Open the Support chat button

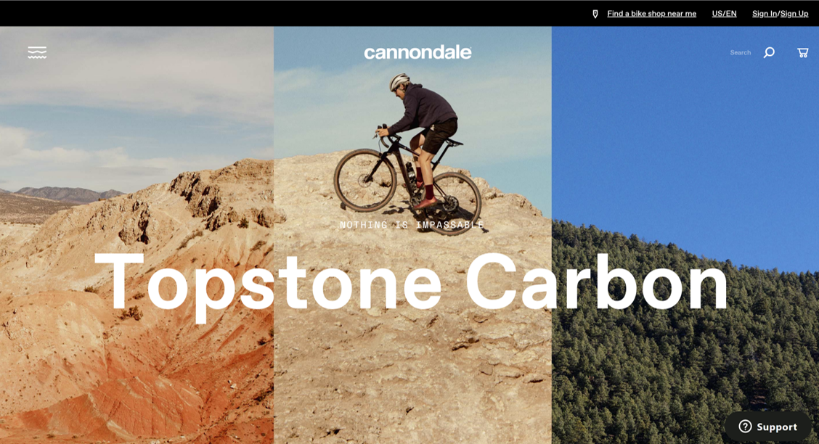(x=768, y=427)
